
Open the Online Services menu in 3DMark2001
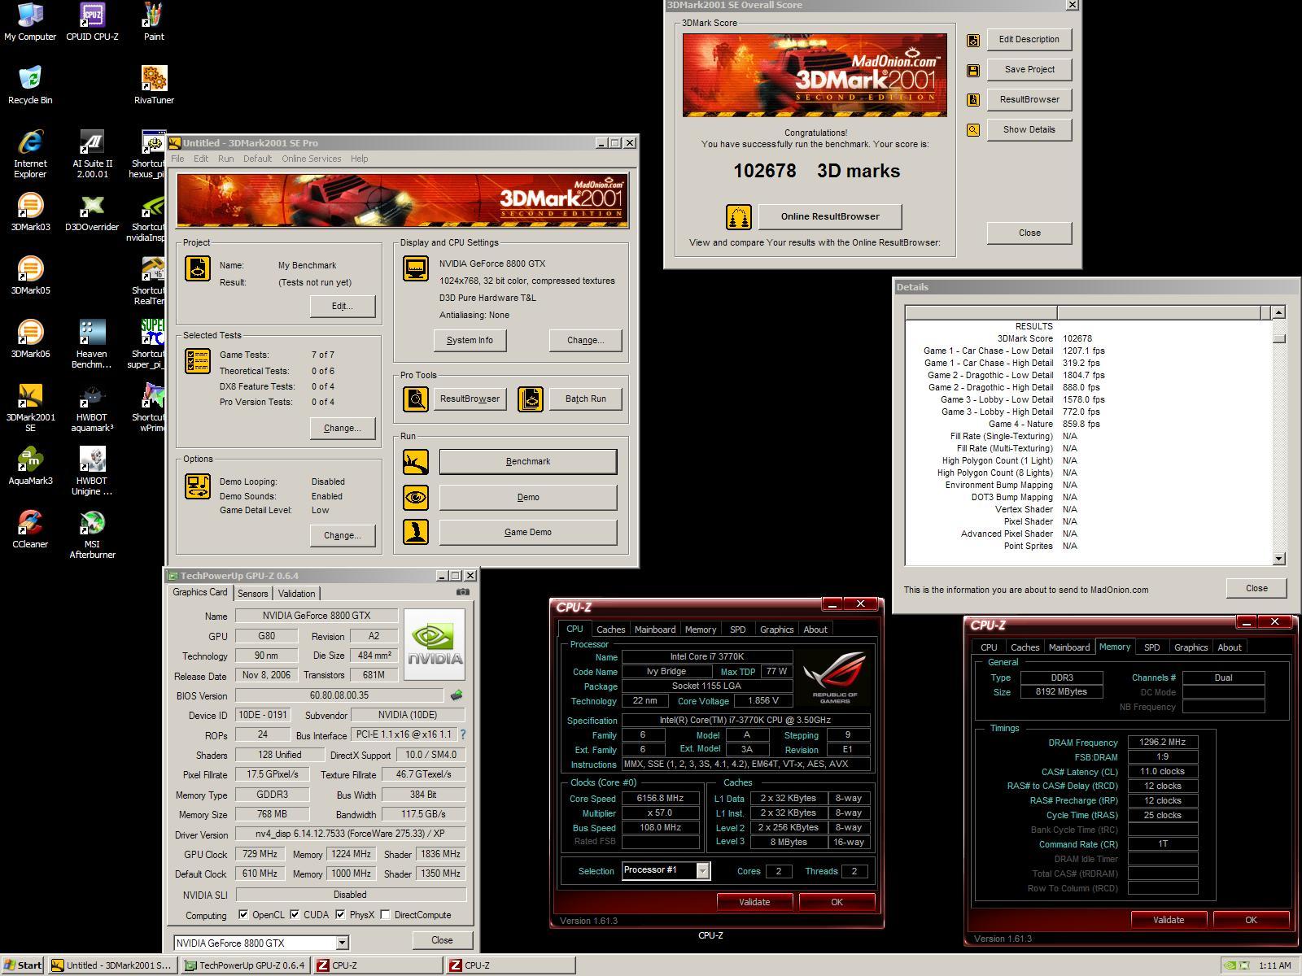[312, 159]
